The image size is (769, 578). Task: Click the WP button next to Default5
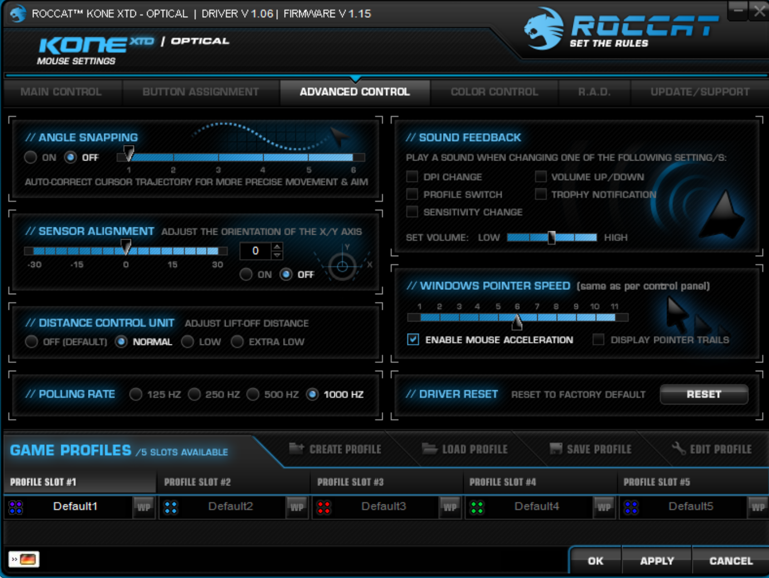coord(758,507)
